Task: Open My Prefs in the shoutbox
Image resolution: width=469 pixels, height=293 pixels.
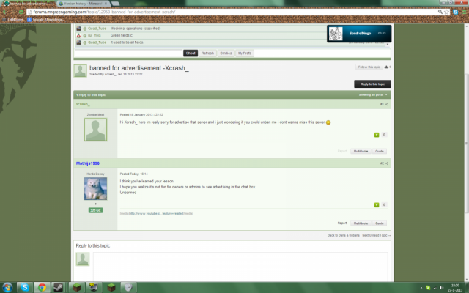Action: tap(244, 53)
